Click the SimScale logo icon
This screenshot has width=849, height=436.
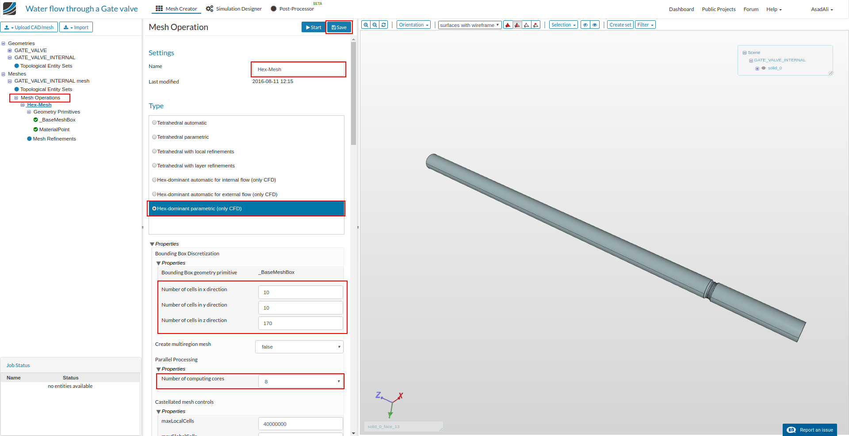(x=9, y=8)
